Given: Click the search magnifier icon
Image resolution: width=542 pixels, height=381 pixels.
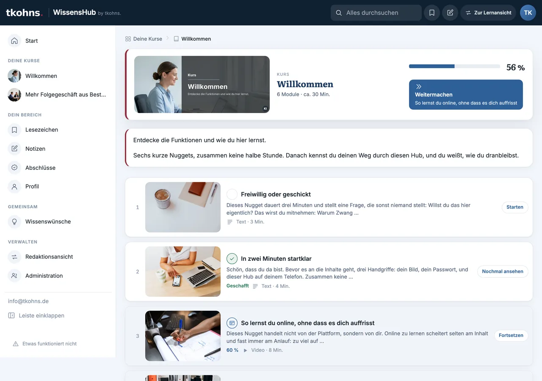Looking at the screenshot, I should pos(339,13).
